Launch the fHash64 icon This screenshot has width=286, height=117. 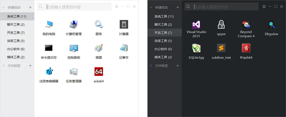click(246, 48)
